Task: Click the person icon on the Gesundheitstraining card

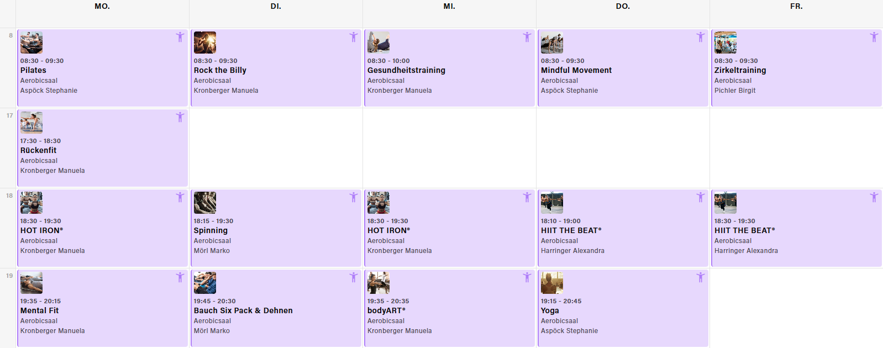Action: pos(527,37)
